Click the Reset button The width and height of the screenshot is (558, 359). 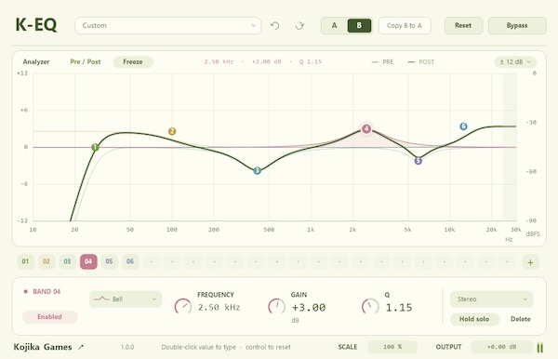(x=463, y=26)
